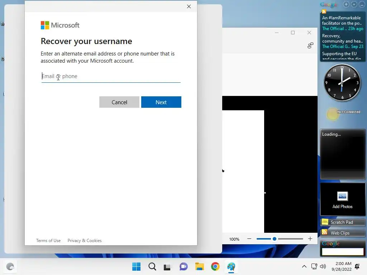The width and height of the screenshot is (367, 275).
Task: Click the zoom slider in Paint window
Action: [x=280, y=239]
